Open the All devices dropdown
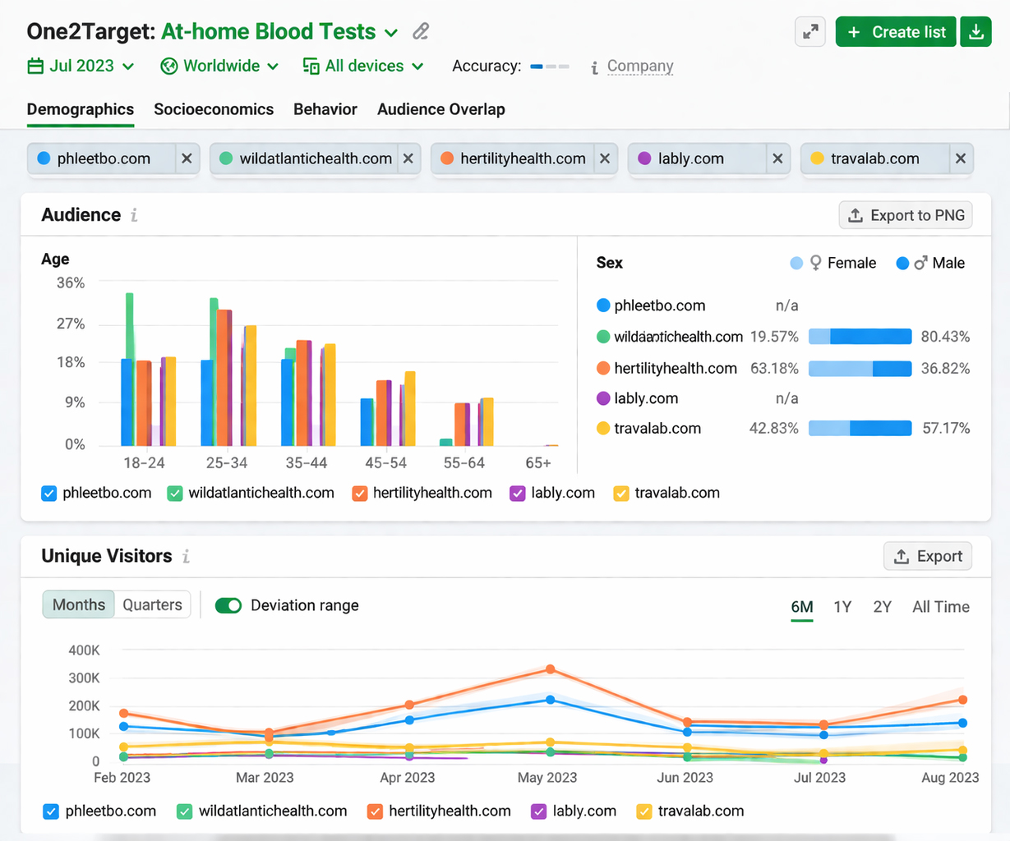 [x=363, y=66]
